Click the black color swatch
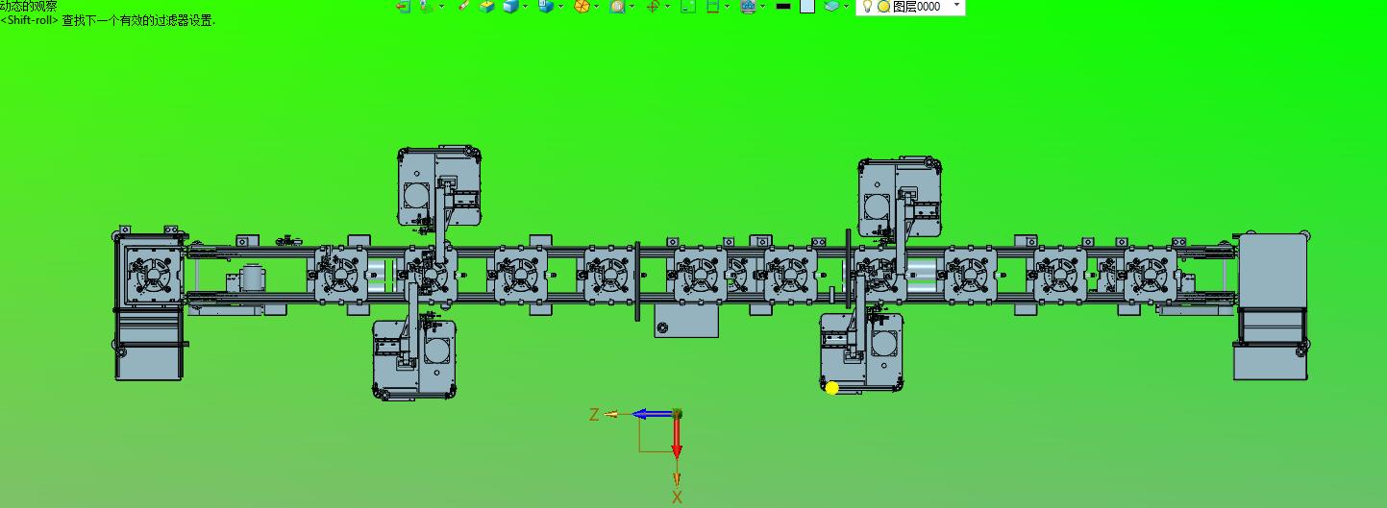This screenshot has height=508, width=1387. click(x=783, y=6)
